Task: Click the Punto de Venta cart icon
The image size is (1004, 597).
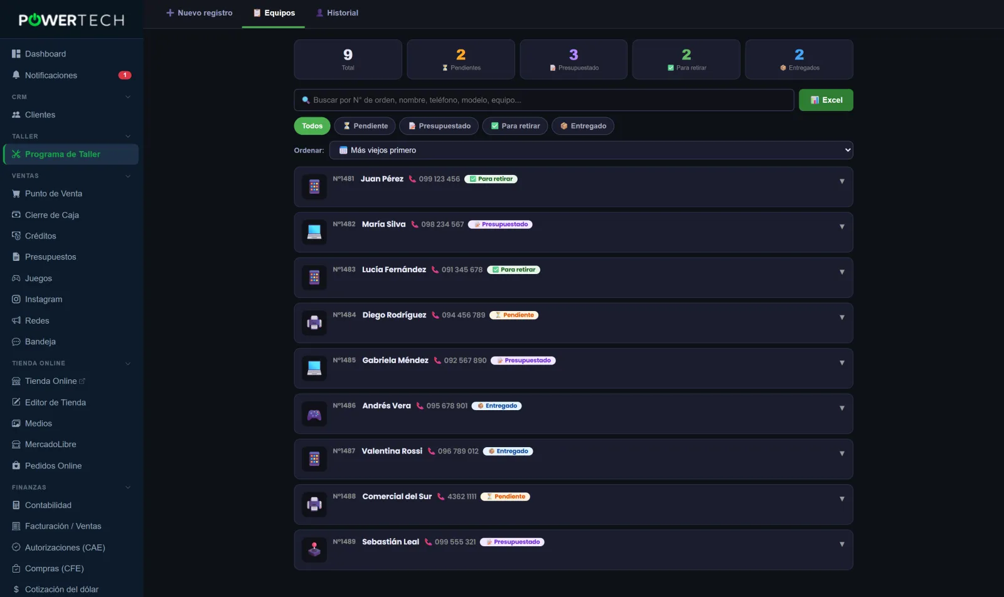Action: [16, 194]
